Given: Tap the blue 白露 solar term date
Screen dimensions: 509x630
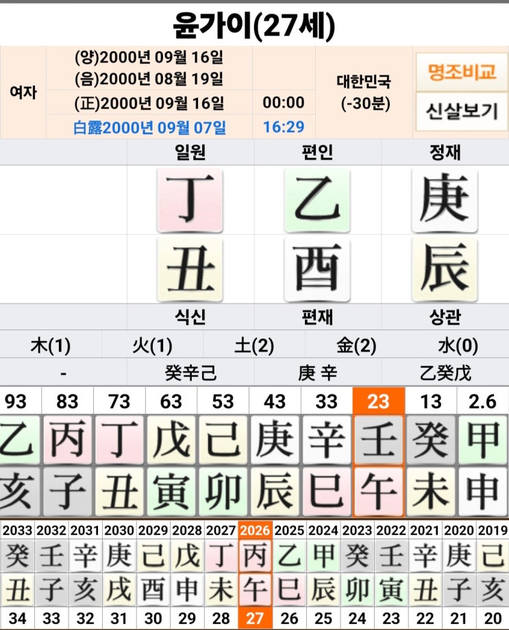Looking at the screenshot, I should click(149, 127).
